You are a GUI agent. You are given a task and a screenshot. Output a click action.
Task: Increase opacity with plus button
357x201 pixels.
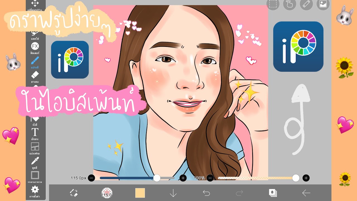click(306, 178)
